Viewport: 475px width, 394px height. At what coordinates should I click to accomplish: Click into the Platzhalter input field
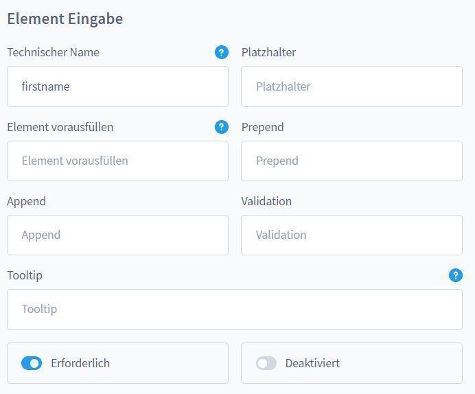pyautogui.click(x=351, y=86)
